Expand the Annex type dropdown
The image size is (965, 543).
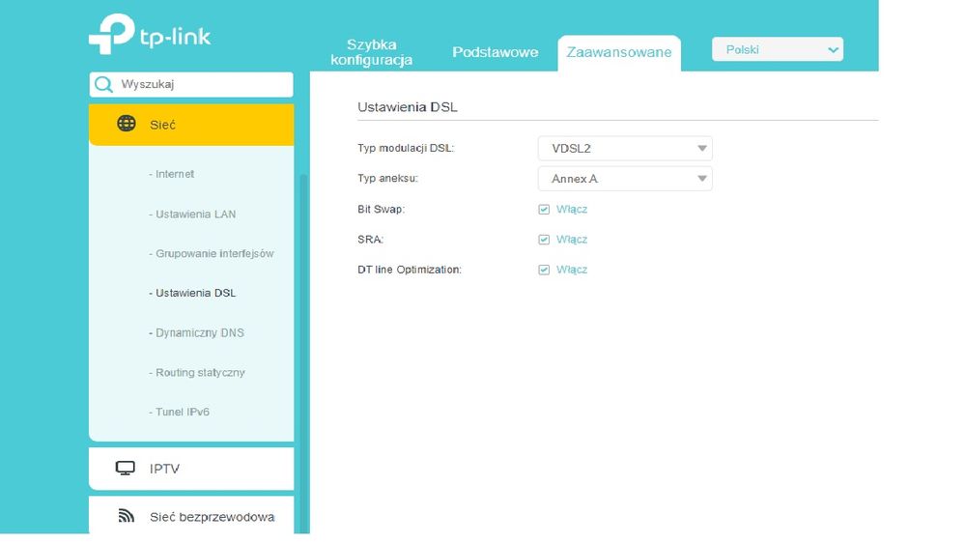(624, 179)
